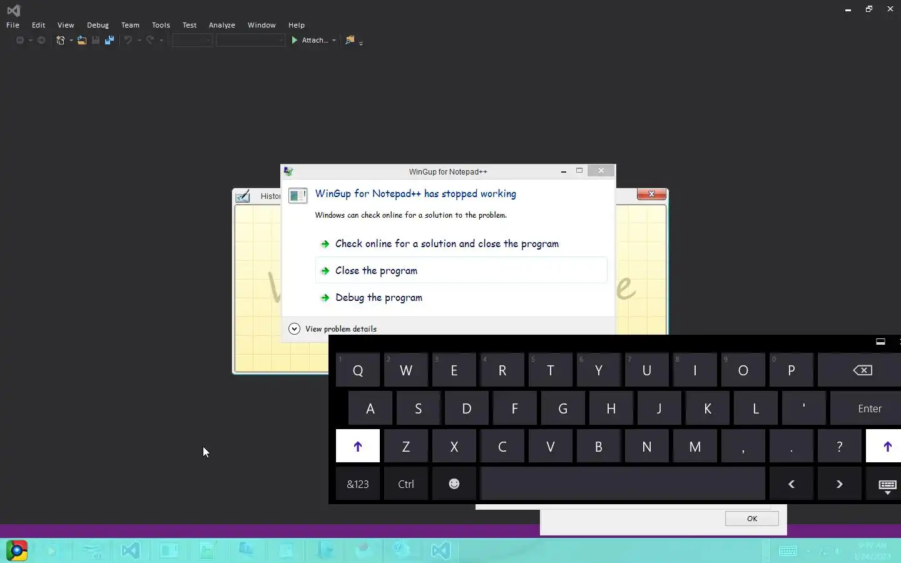Click the WinGup dialog title bar icon
Screen dimensions: 901x563
288,171
